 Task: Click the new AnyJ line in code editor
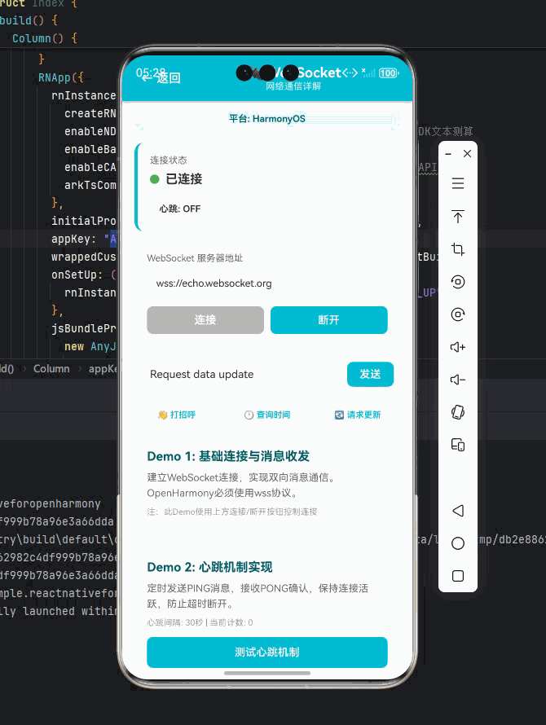90,346
